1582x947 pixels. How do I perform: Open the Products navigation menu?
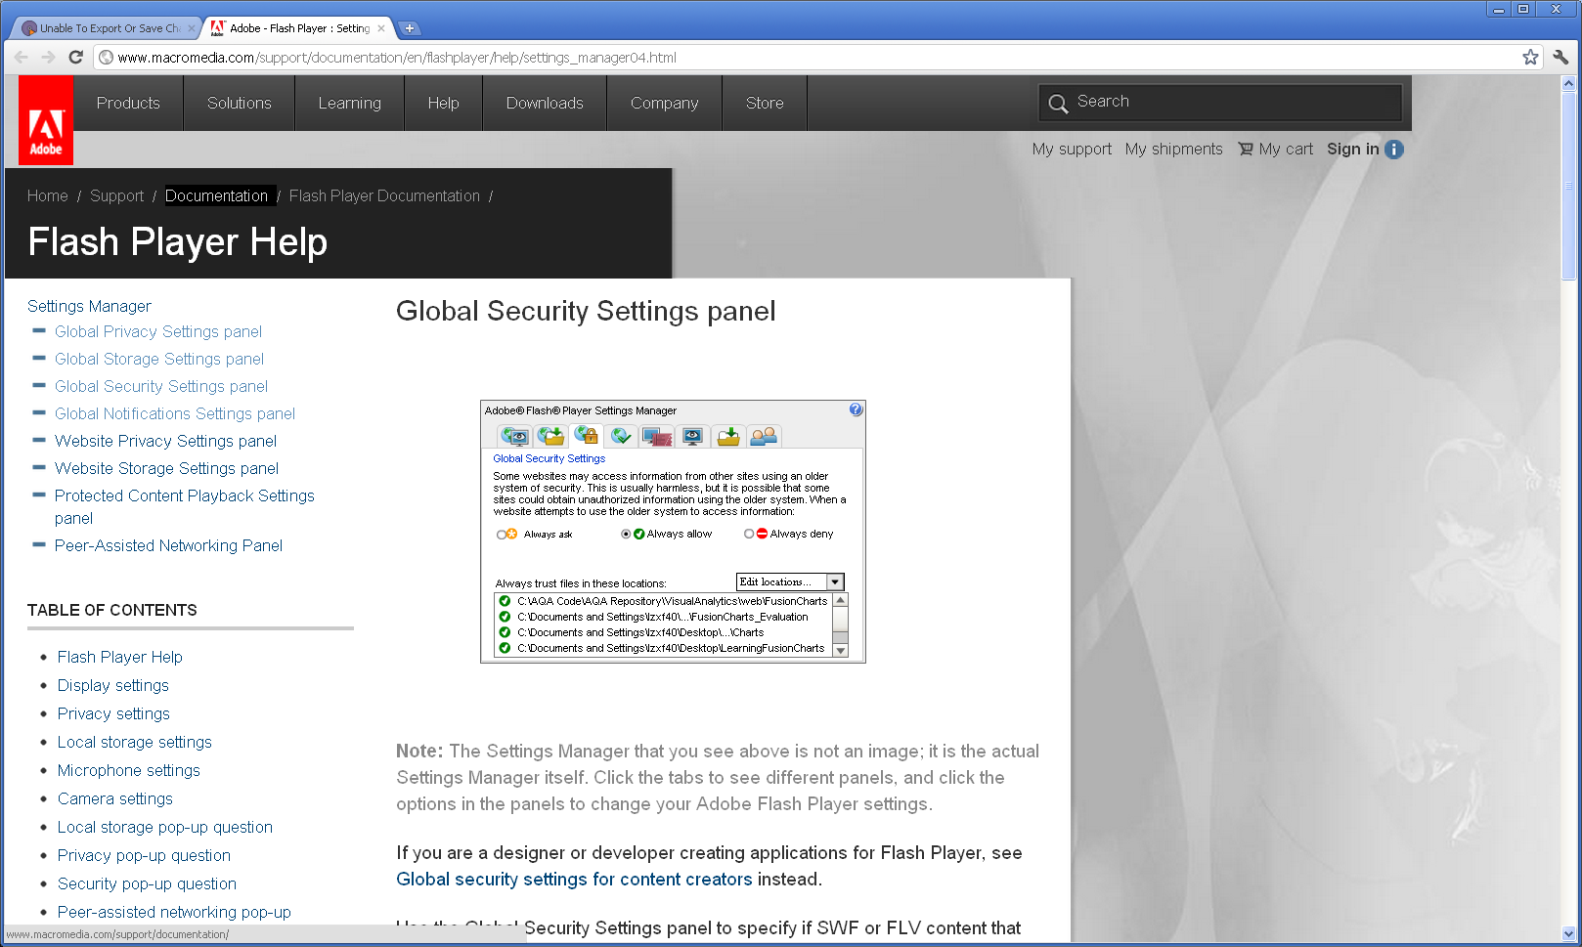pyautogui.click(x=128, y=104)
